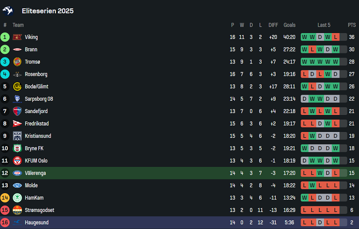The image size is (359, 229).
Task: Click KFUM Oslo red badge icon
Action: tap(17, 161)
